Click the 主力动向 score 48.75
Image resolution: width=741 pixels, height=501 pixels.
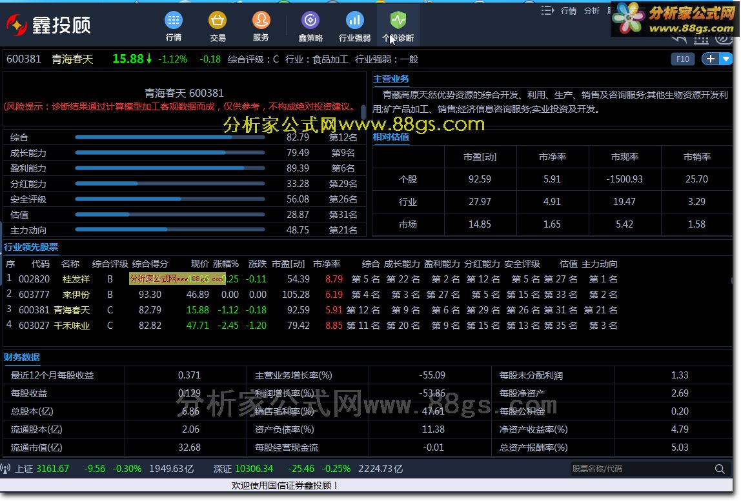[298, 230]
